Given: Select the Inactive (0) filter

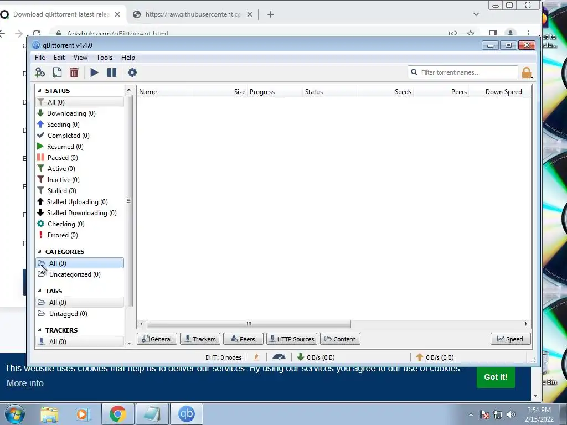Looking at the screenshot, I should (80, 180).
